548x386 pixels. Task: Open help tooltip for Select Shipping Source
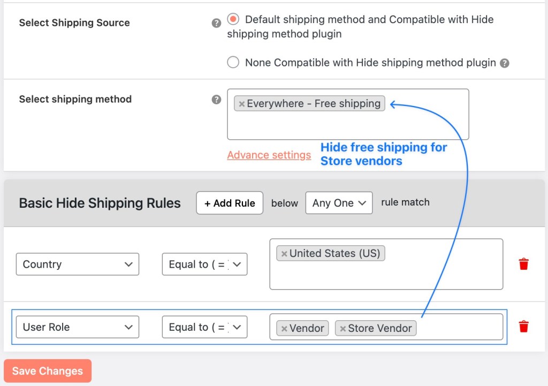[x=216, y=22]
